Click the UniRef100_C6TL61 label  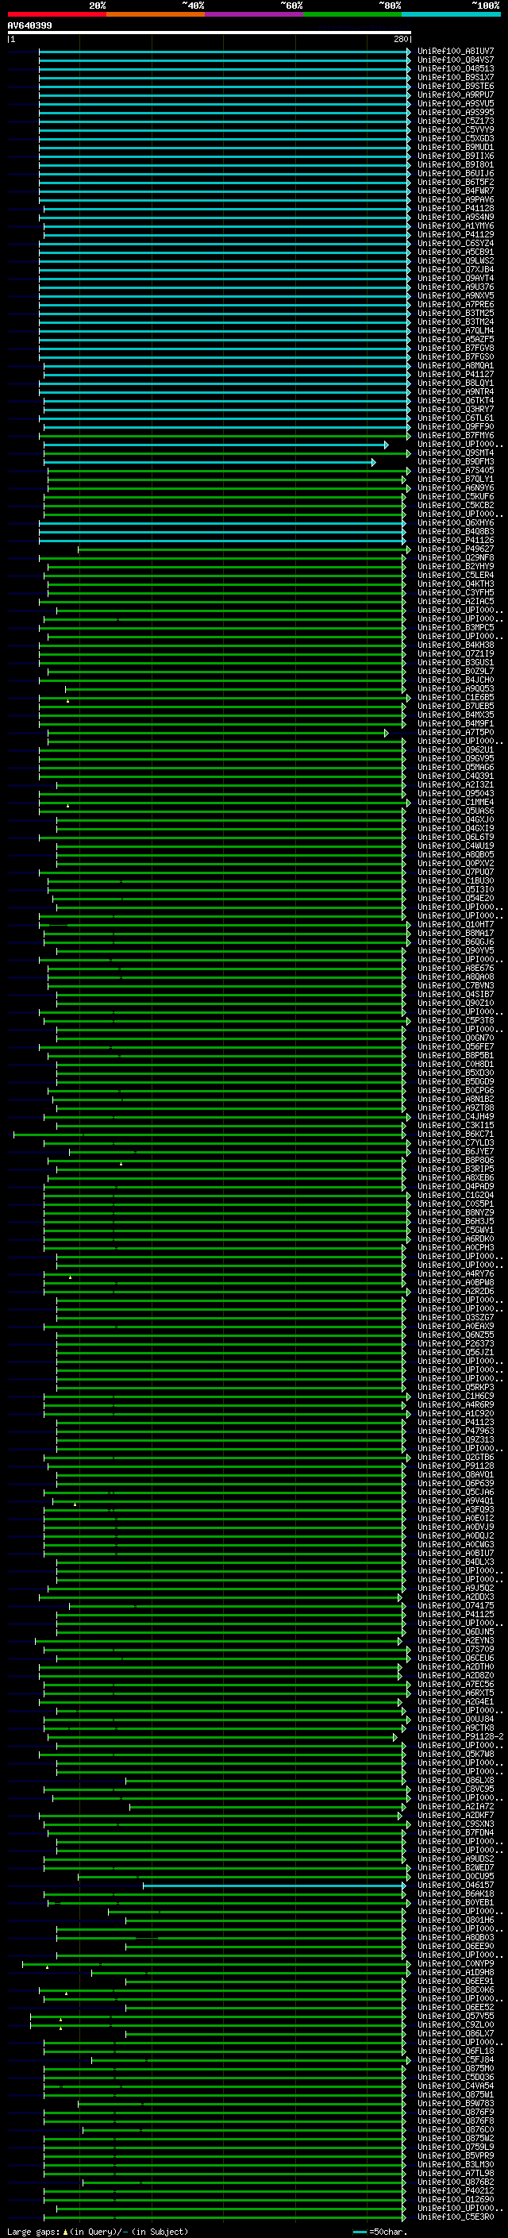click(456, 418)
